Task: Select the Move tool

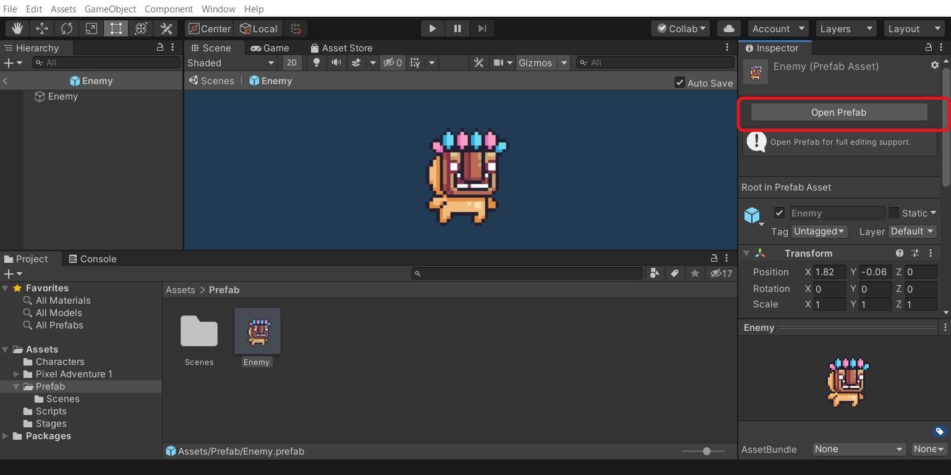Action: click(42, 28)
